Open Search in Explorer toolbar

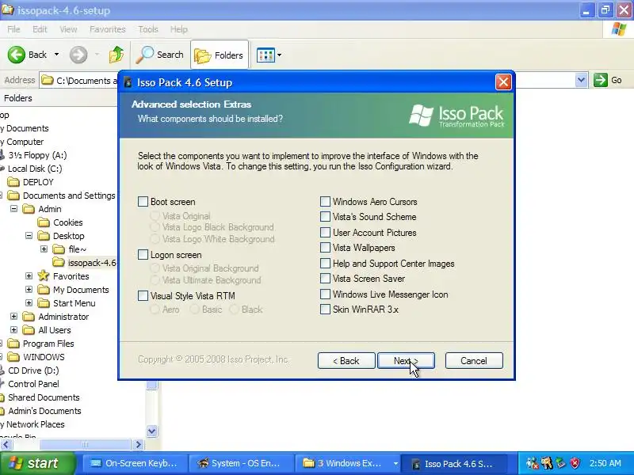click(160, 55)
